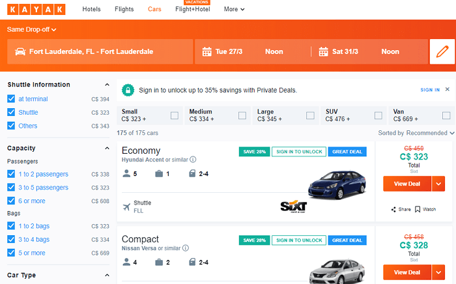The height and width of the screenshot is (284, 456).
Task: Click the silver Nissan Versa car image
Action: 337,272
